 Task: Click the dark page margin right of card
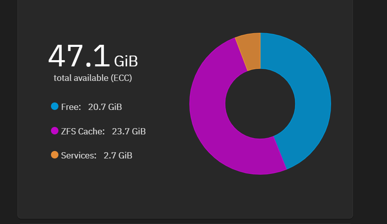(370, 111)
